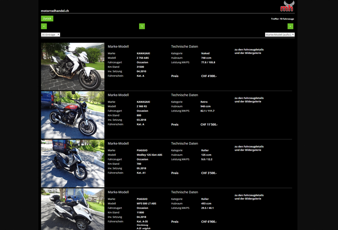This screenshot has width=338, height=230.
Task: Click displacement '125 ccm'
Action: (x=206, y=155)
